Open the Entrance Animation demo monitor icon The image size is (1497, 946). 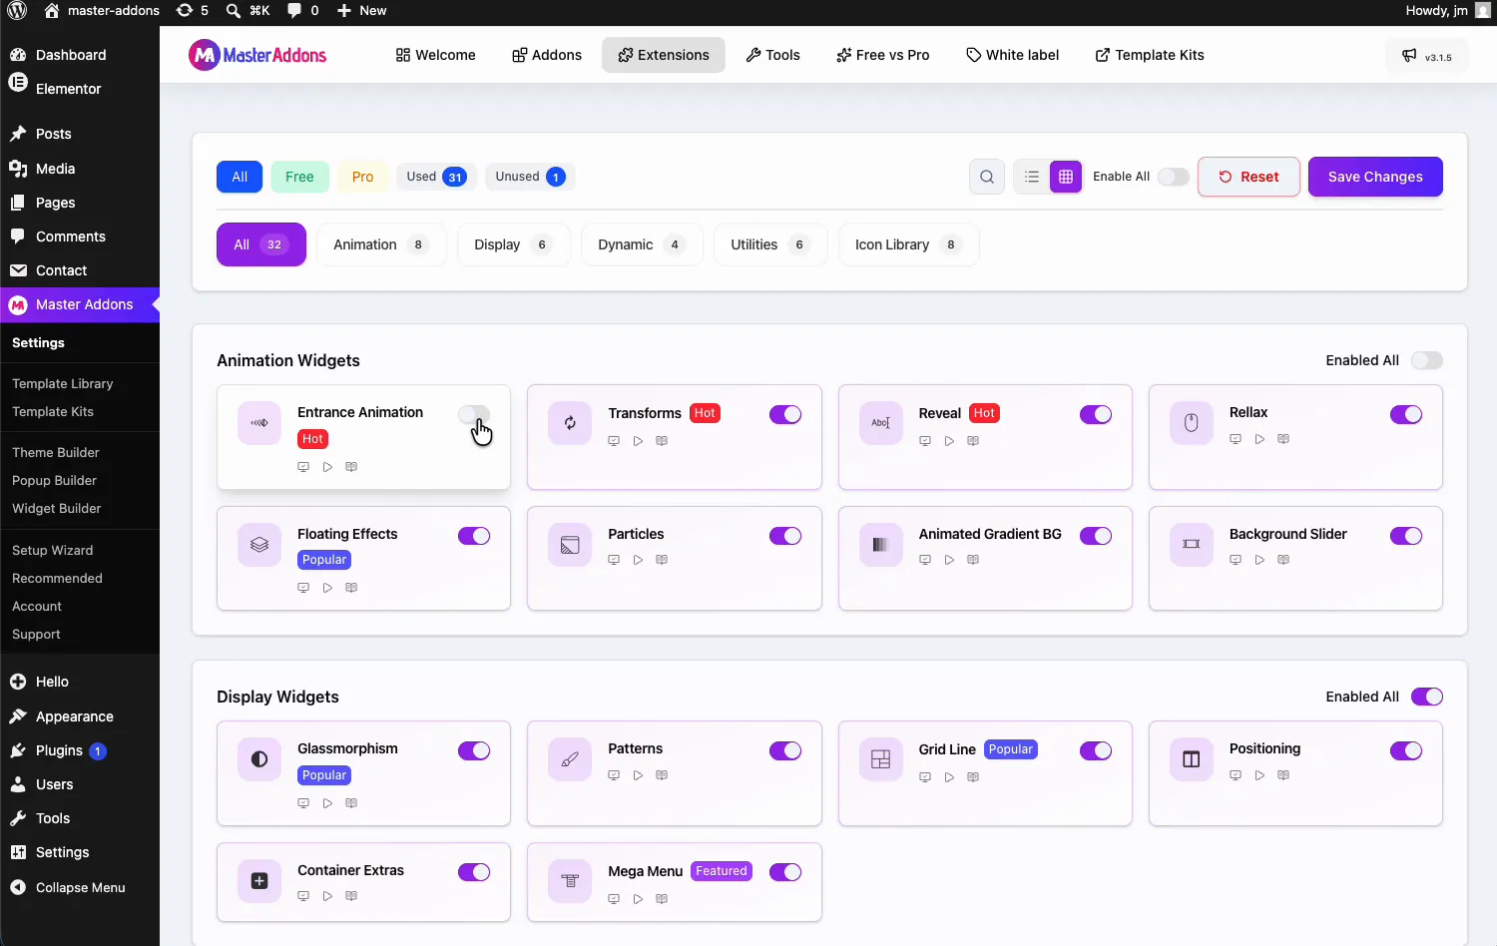[303, 467]
